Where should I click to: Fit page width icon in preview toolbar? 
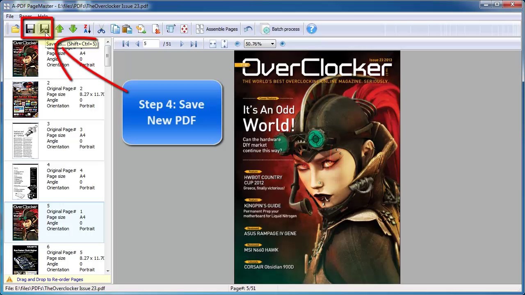tap(212, 44)
